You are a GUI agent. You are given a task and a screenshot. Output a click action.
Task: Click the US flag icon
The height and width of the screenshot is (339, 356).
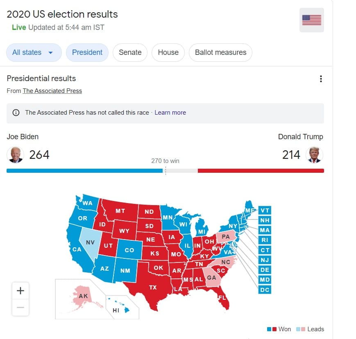click(311, 20)
